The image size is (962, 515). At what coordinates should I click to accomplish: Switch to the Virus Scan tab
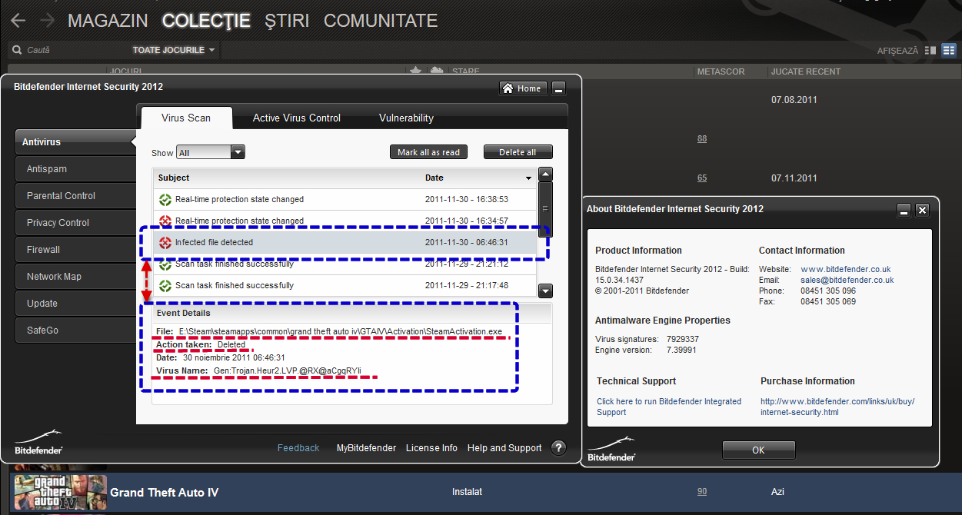coord(185,118)
